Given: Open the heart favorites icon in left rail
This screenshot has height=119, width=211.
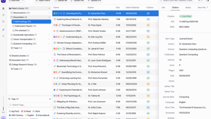Looking at the screenshot, I should pos(3,36).
